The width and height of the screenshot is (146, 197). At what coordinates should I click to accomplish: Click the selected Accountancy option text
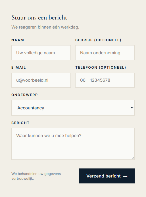point(31,108)
